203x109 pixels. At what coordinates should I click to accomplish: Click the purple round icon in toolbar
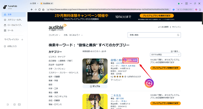(x=196, y=10)
